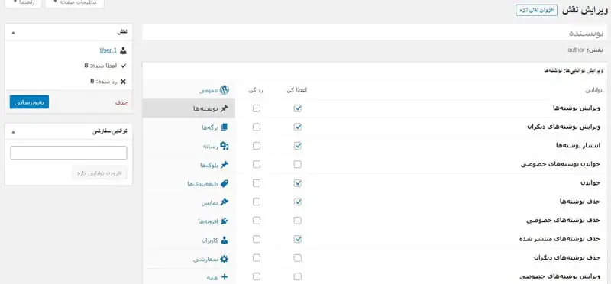Check deny for خواندن نوشته‌های خصوصی
Screen dimensions: 611x284
click(x=257, y=164)
